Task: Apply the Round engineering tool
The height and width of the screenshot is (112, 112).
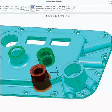Action: pos(47,6)
